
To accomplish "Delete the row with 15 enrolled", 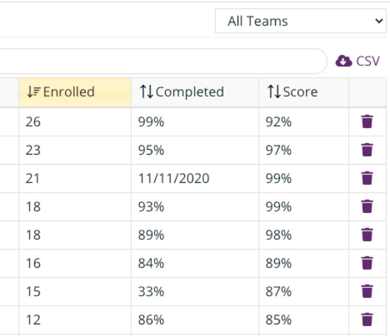I will click(367, 291).
